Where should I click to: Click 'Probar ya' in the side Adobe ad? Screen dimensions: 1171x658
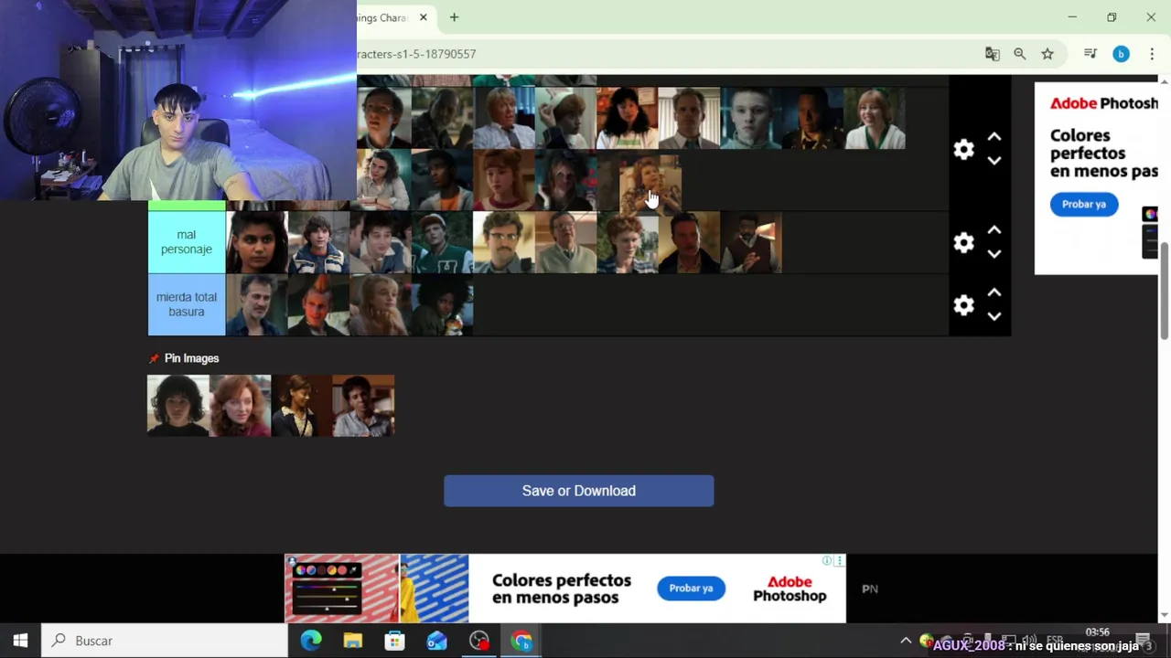point(1084,204)
